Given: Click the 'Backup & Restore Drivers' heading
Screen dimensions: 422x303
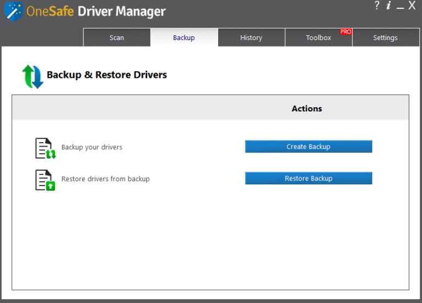Looking at the screenshot, I should coord(107,75).
